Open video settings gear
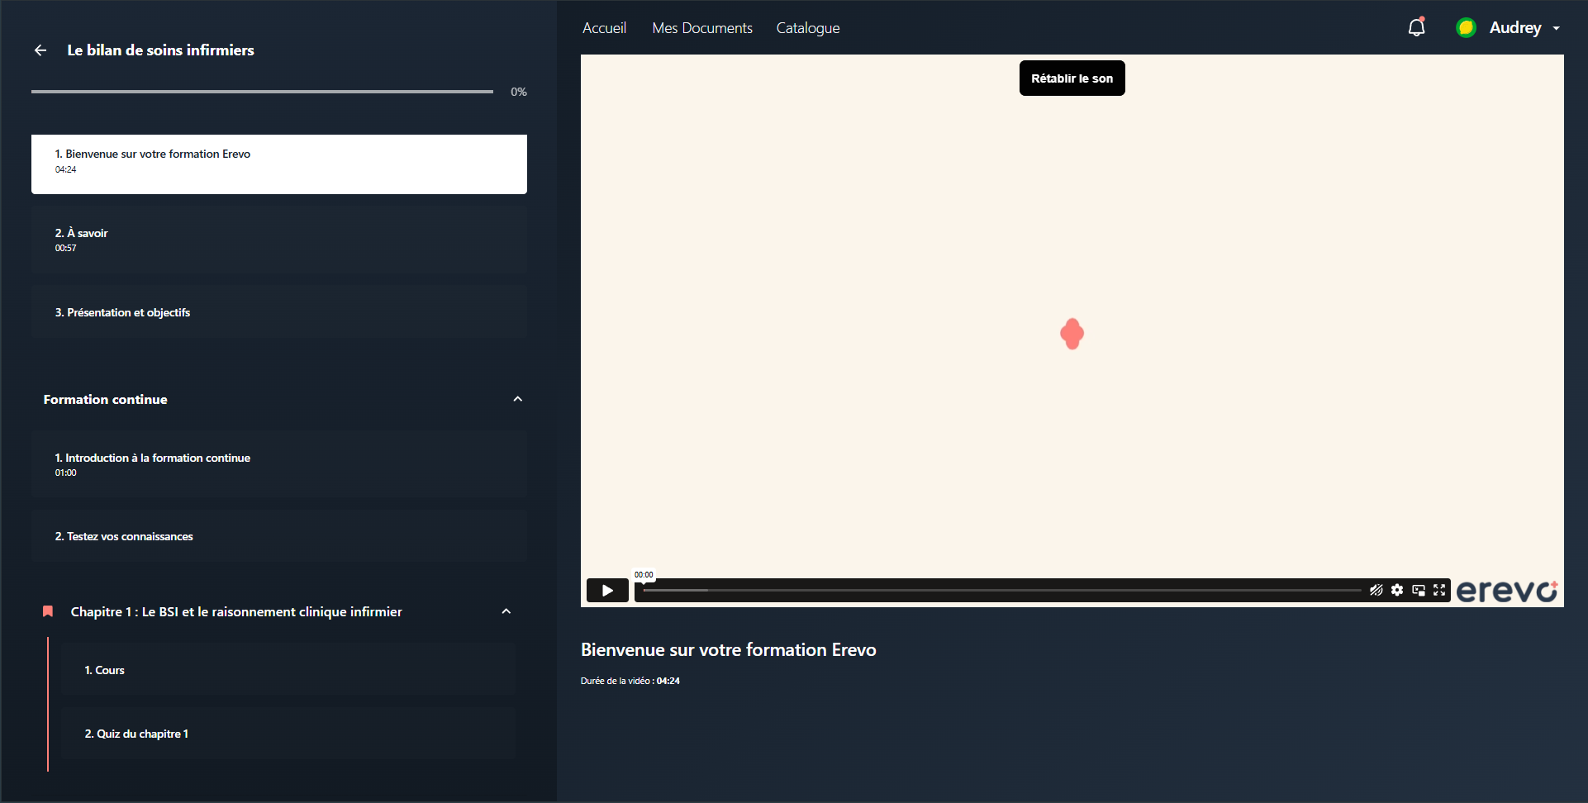 [1397, 590]
